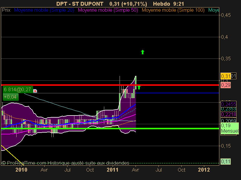Click the 0,4 price axis label
Image resolution: width=241 pixels, height=180 pixels.
point(224,37)
